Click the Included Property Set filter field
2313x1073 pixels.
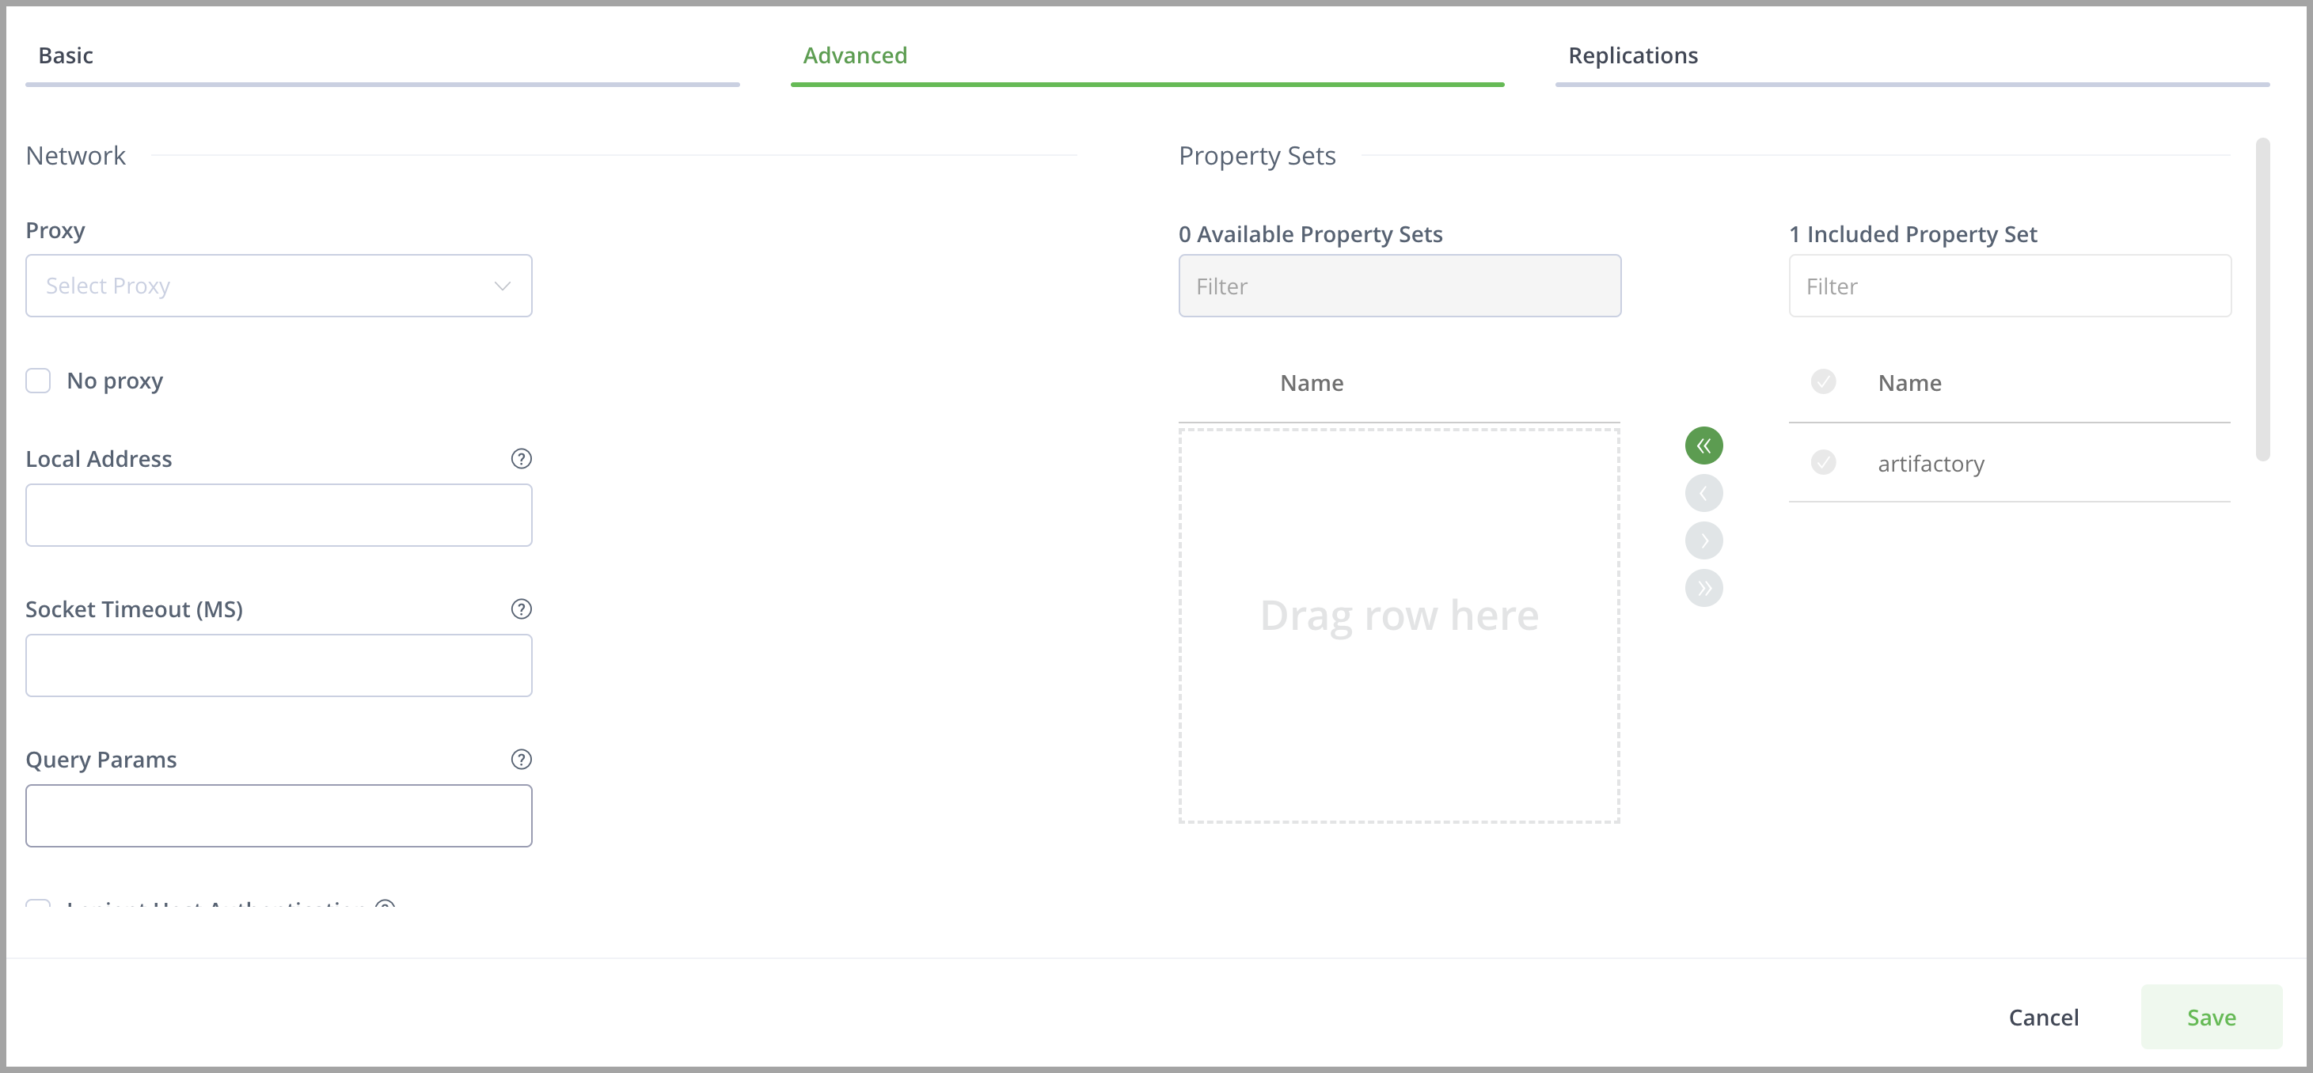click(x=2010, y=286)
